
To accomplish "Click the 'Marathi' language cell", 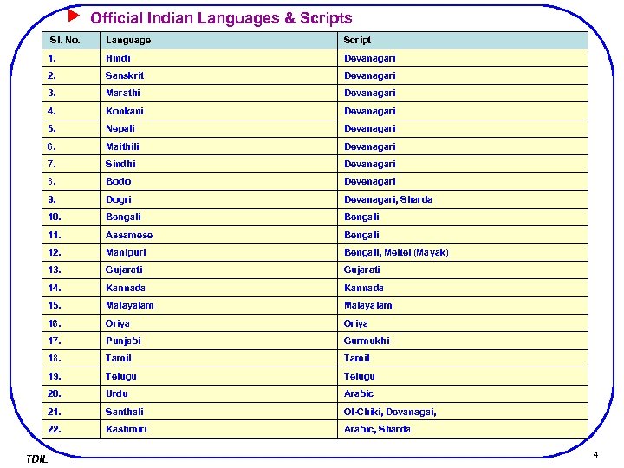I will [219, 93].
